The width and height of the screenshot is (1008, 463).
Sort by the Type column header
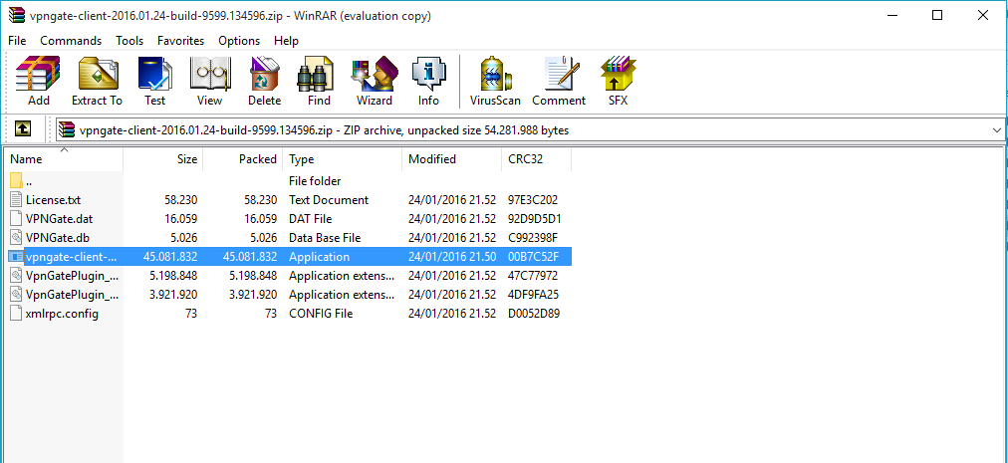(x=342, y=159)
